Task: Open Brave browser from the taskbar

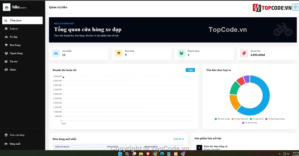Action: (148, 154)
